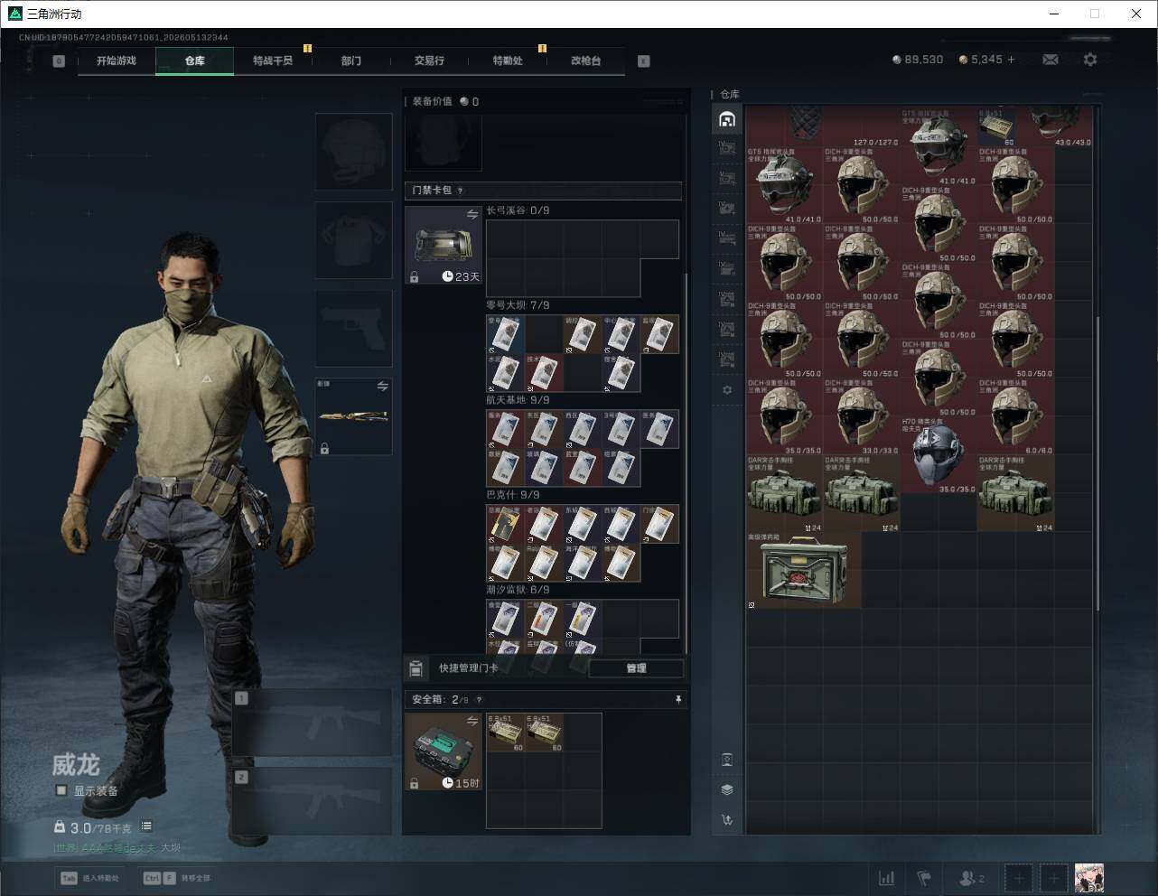Open the mail envelope icon

click(x=1051, y=60)
